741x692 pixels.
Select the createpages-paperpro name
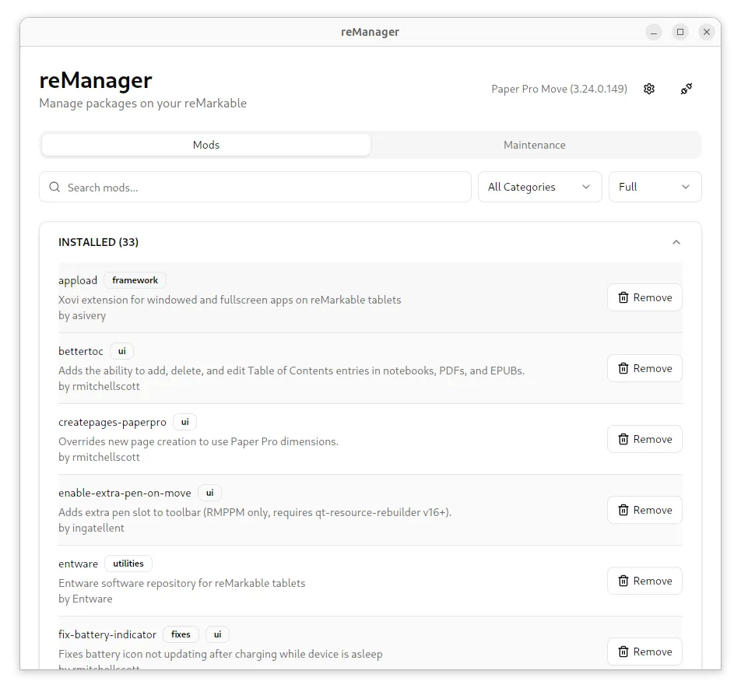pos(112,423)
